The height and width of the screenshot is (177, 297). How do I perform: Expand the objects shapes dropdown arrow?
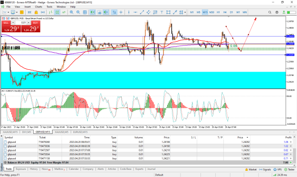click(185, 12)
